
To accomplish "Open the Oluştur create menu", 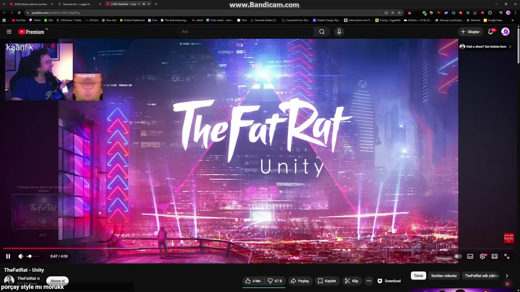I will click(x=470, y=32).
